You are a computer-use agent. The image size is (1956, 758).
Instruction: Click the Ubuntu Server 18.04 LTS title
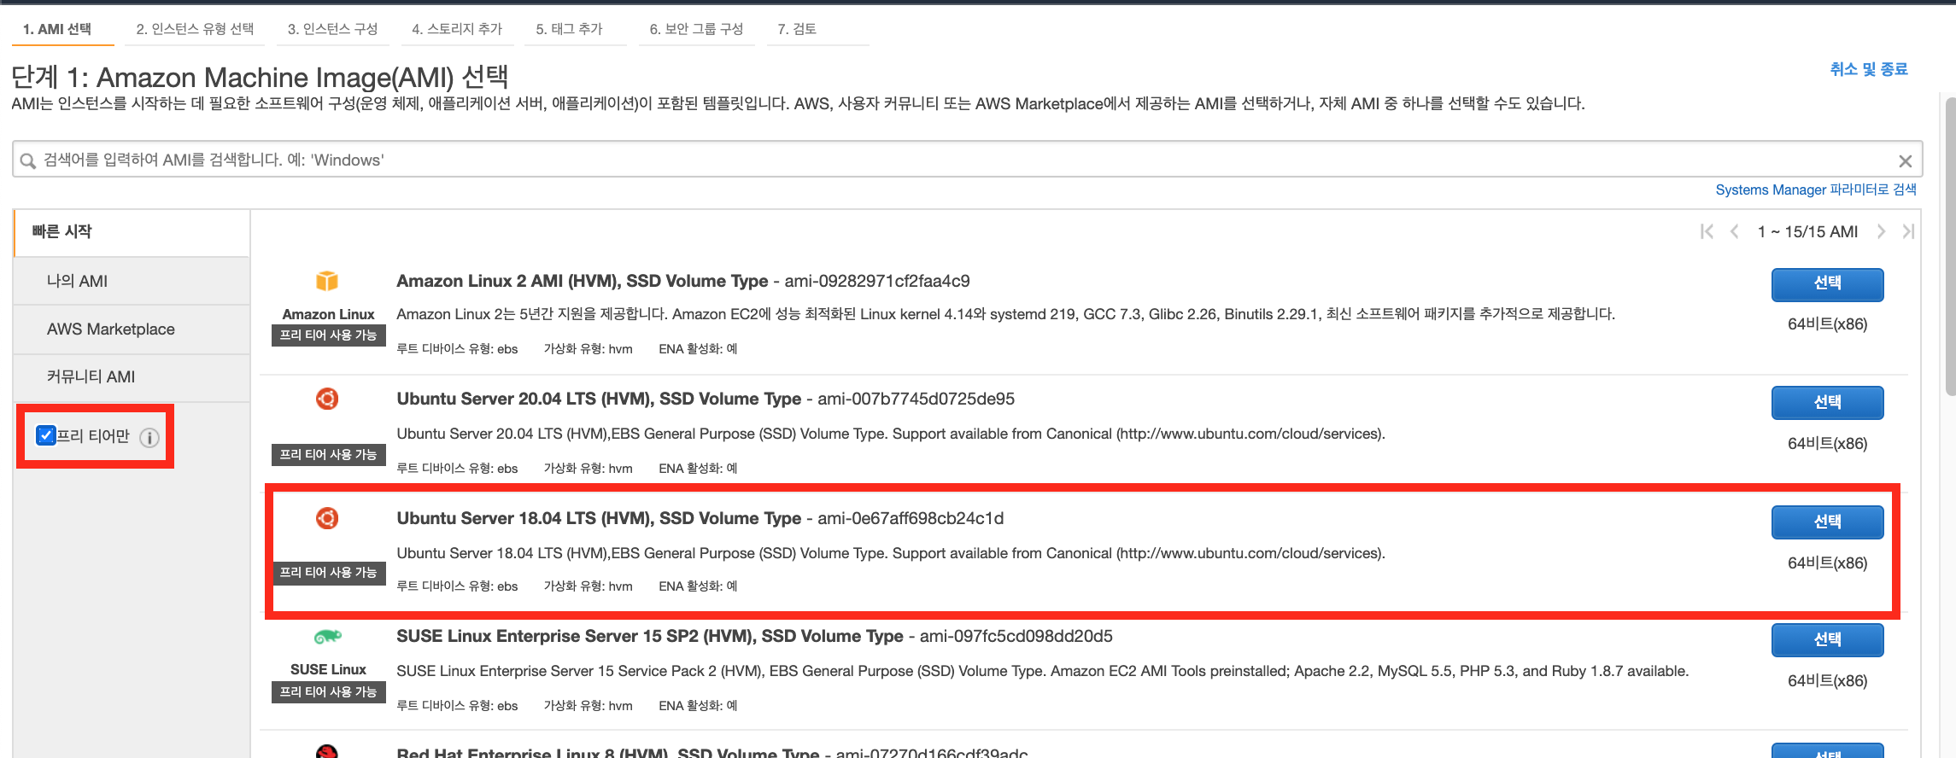(599, 518)
